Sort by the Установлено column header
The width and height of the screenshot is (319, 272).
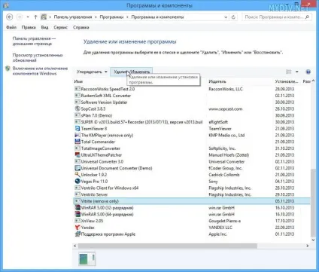pyautogui.click(x=287, y=81)
